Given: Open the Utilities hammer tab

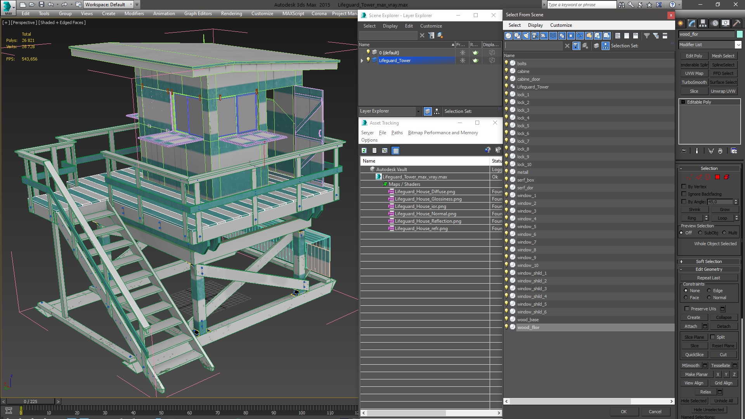Looking at the screenshot, I should click(736, 23).
